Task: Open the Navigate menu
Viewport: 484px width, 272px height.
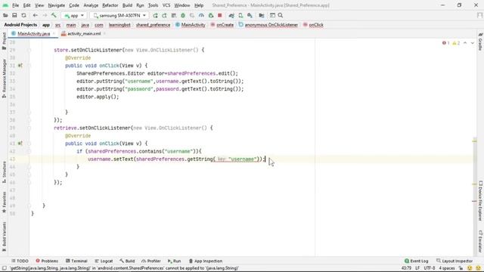Action: click(57, 5)
